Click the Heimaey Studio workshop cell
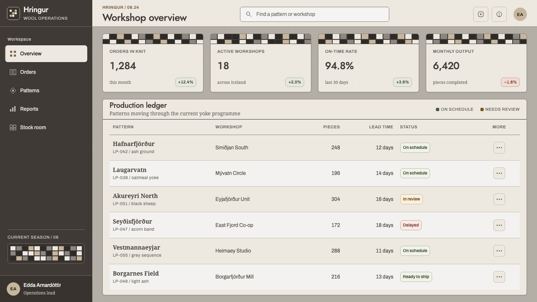This screenshot has height=302, width=537. (233, 251)
